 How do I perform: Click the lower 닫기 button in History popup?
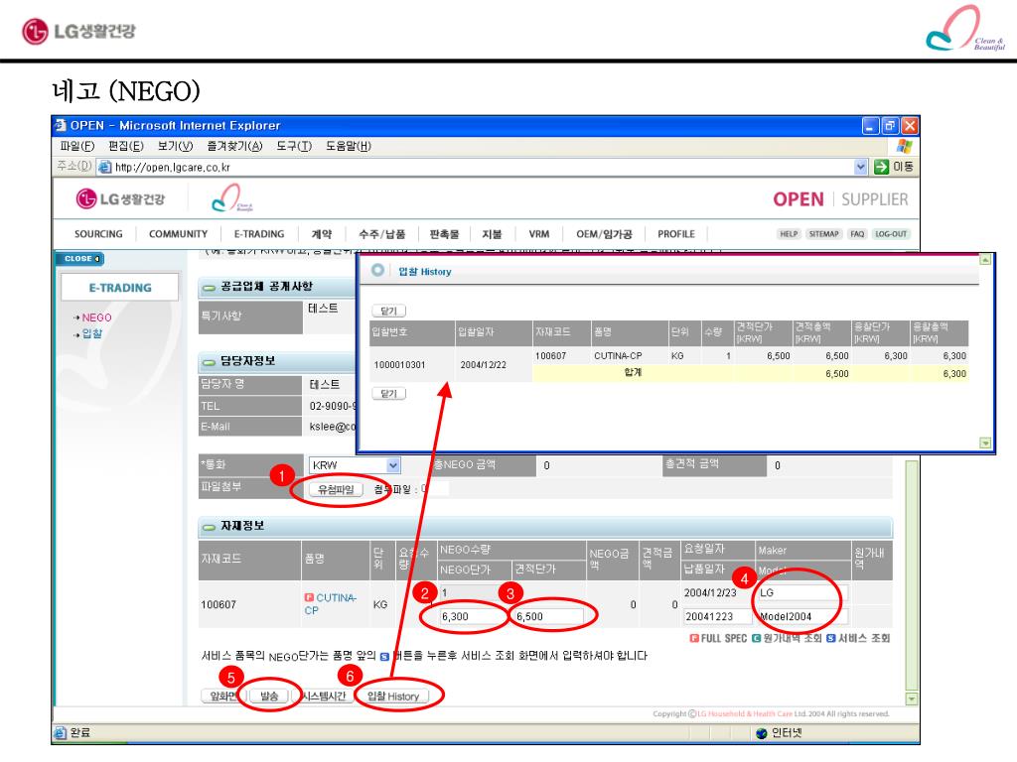tap(388, 393)
